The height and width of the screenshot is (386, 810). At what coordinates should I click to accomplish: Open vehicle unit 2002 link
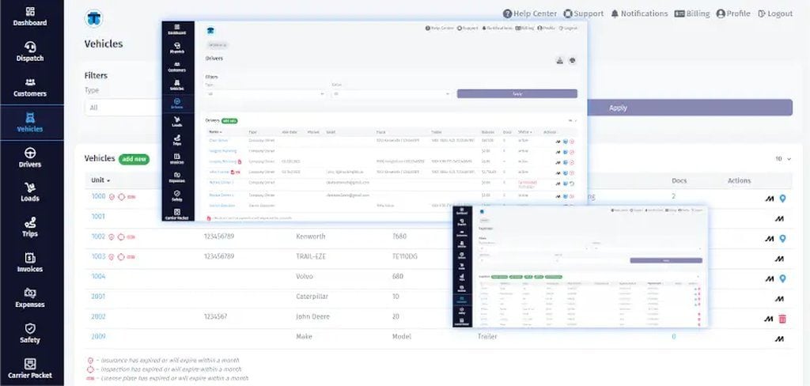(x=98, y=316)
